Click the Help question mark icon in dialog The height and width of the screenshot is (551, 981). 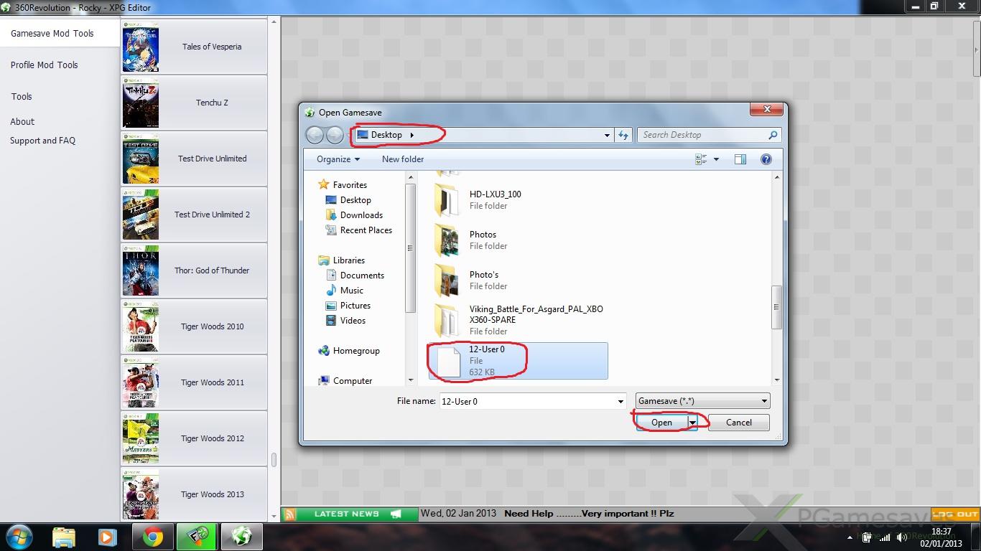[766, 159]
